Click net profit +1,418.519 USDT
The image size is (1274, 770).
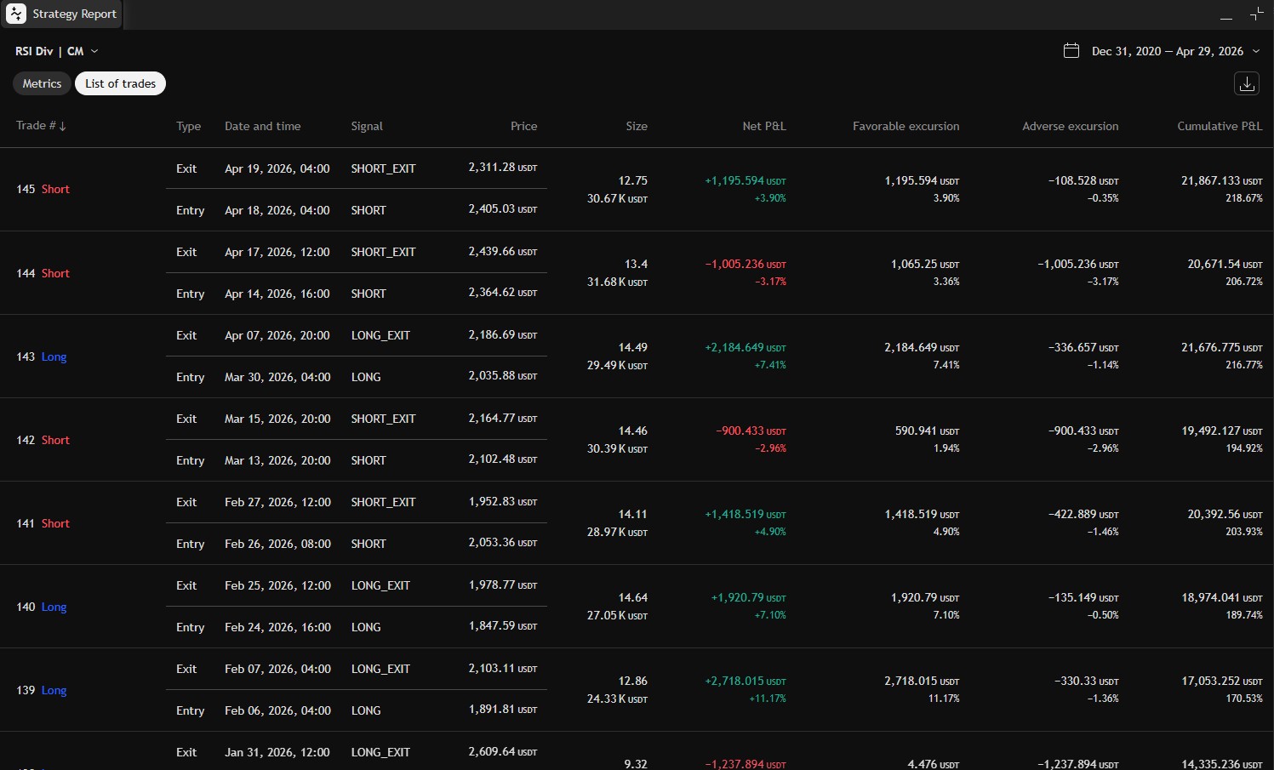pyautogui.click(x=745, y=514)
